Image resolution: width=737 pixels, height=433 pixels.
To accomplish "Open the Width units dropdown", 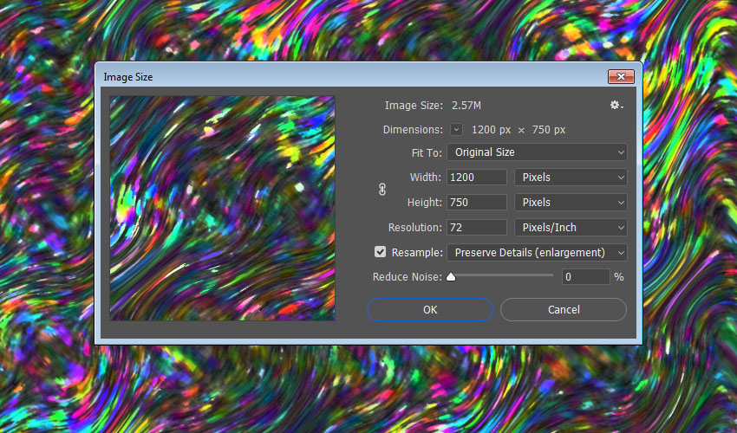I will pyautogui.click(x=571, y=178).
